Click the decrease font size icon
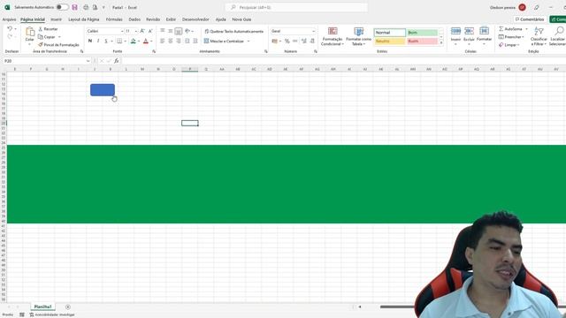Viewport: 566px width, 318px height. click(150, 32)
